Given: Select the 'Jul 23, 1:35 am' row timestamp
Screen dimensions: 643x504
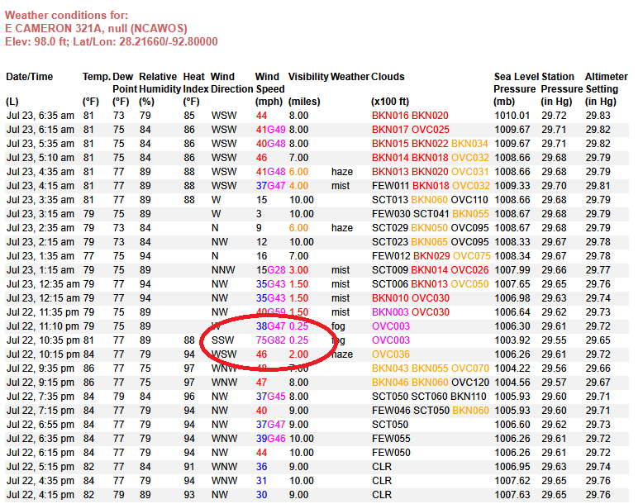Looking at the screenshot, I should tap(40, 256).
